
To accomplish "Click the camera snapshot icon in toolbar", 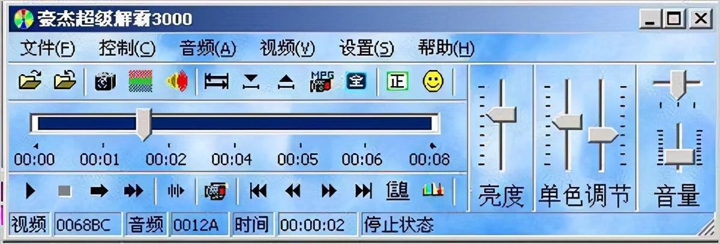I will pos(106,81).
